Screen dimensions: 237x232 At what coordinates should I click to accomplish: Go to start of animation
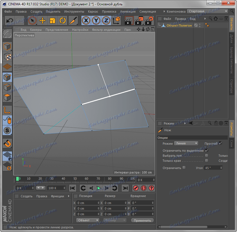click(73, 188)
